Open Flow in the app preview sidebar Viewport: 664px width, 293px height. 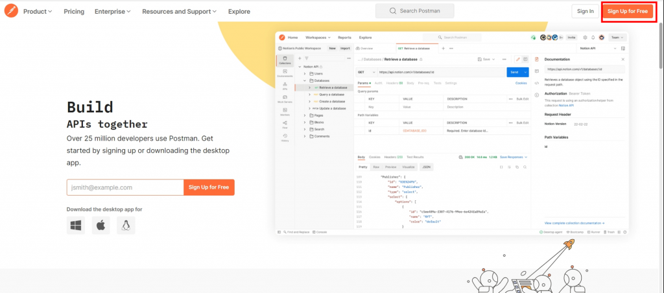pos(285,124)
